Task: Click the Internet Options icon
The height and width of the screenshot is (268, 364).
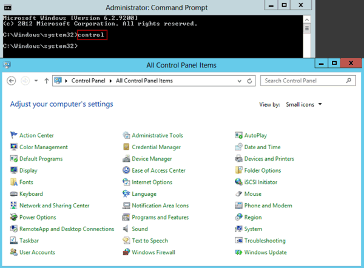Action: tap(126, 182)
